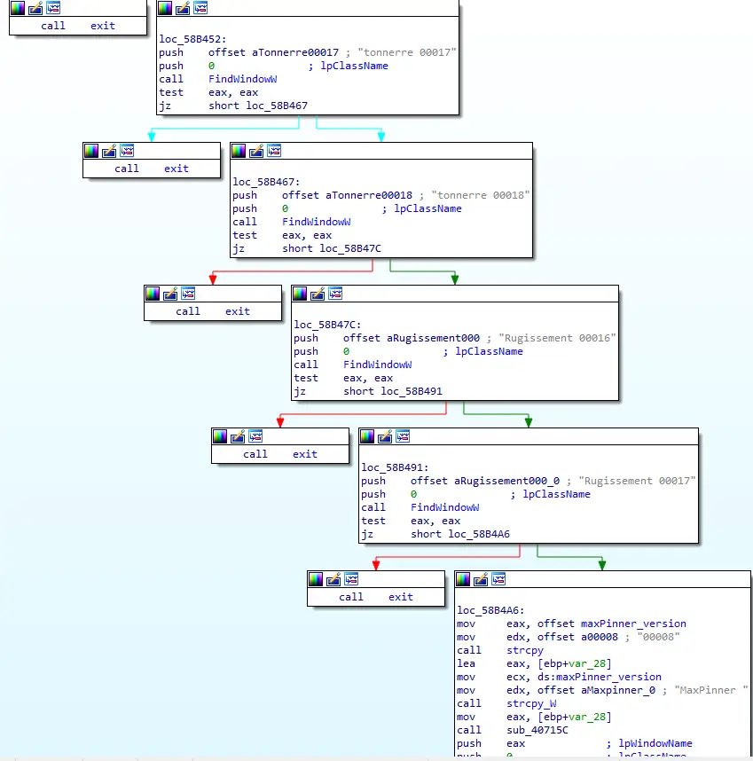This screenshot has width=753, height=761.
Task: Click group-nodes icon on loc_58B452 node
Action: tap(200, 8)
